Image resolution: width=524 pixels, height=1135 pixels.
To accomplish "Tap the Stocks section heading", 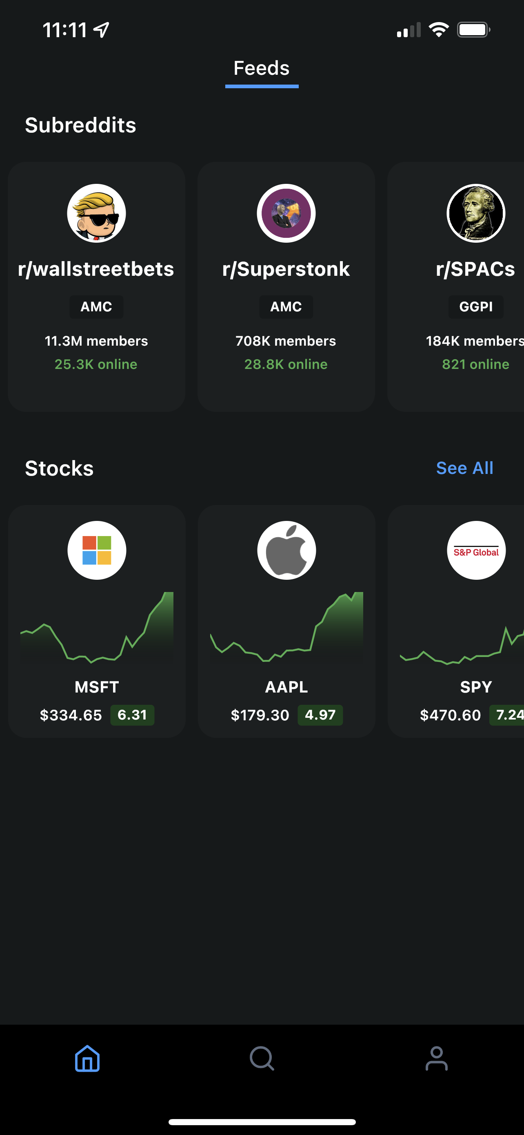I will click(59, 468).
